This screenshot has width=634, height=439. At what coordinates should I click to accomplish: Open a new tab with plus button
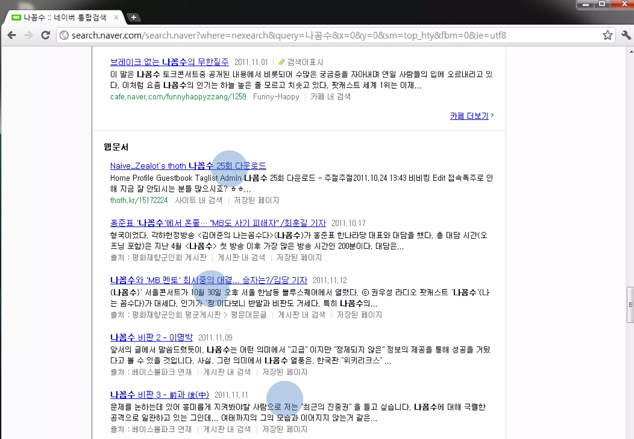pos(134,17)
